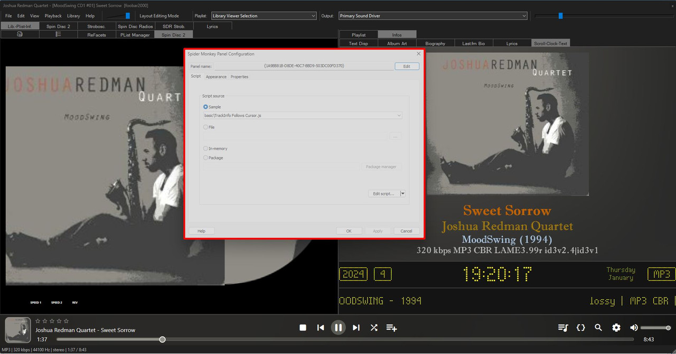Select the Sample script source radio
This screenshot has width=676, height=354.
[x=206, y=107]
